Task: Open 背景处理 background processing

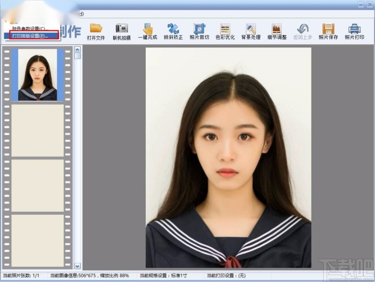Action: [x=251, y=32]
